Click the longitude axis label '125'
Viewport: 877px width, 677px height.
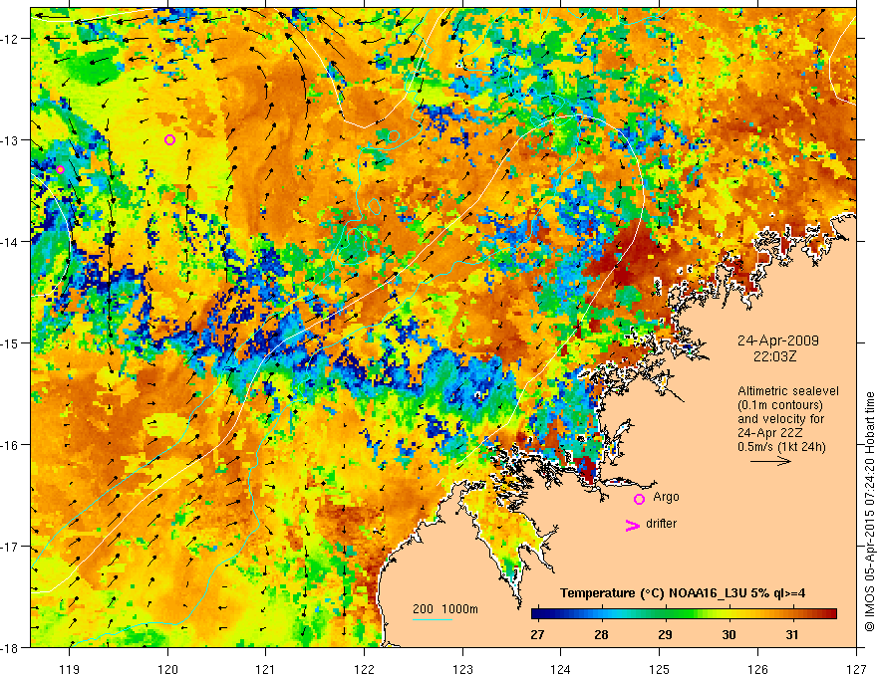pyautogui.click(x=660, y=669)
